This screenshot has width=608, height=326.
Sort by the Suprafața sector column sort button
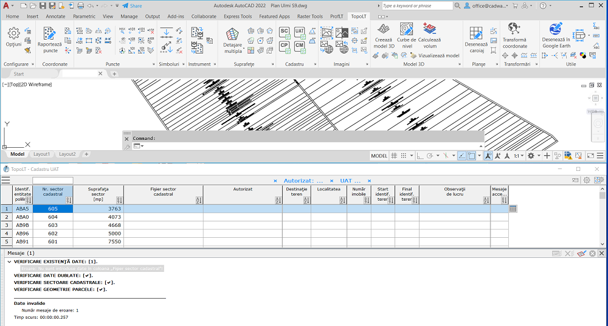click(119, 200)
